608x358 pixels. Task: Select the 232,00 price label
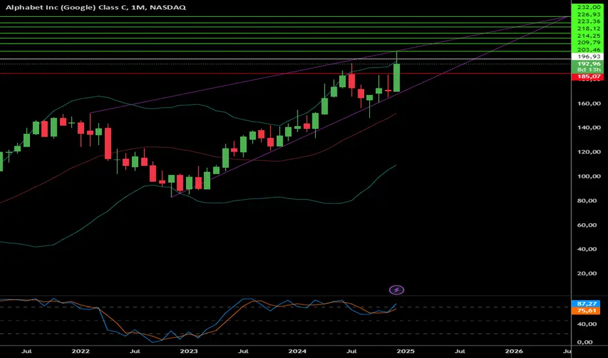(x=588, y=7)
